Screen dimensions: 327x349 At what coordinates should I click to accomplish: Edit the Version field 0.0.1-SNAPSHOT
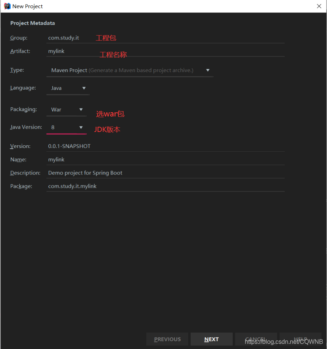[x=165, y=146]
